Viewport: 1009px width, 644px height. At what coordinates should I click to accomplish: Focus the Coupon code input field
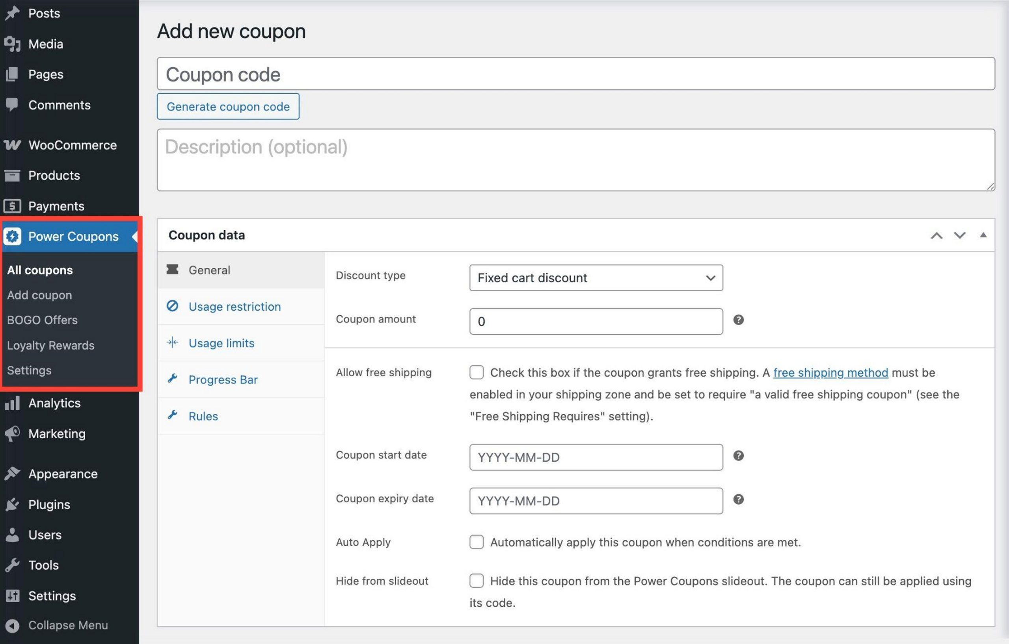click(576, 74)
